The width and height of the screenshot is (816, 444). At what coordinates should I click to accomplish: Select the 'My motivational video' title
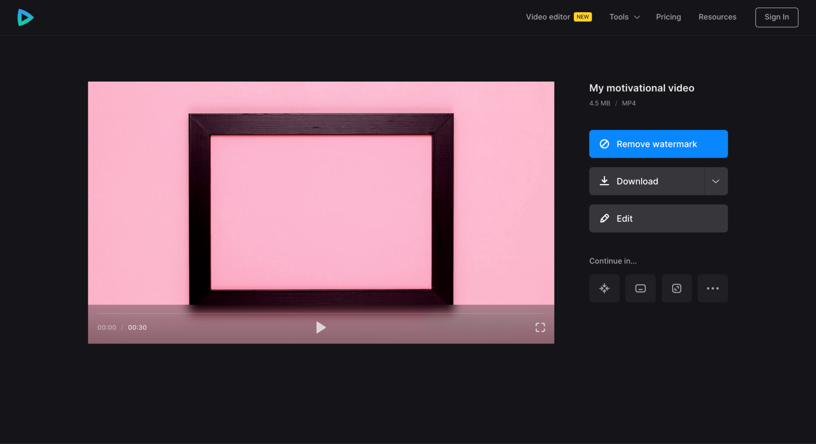pos(642,88)
